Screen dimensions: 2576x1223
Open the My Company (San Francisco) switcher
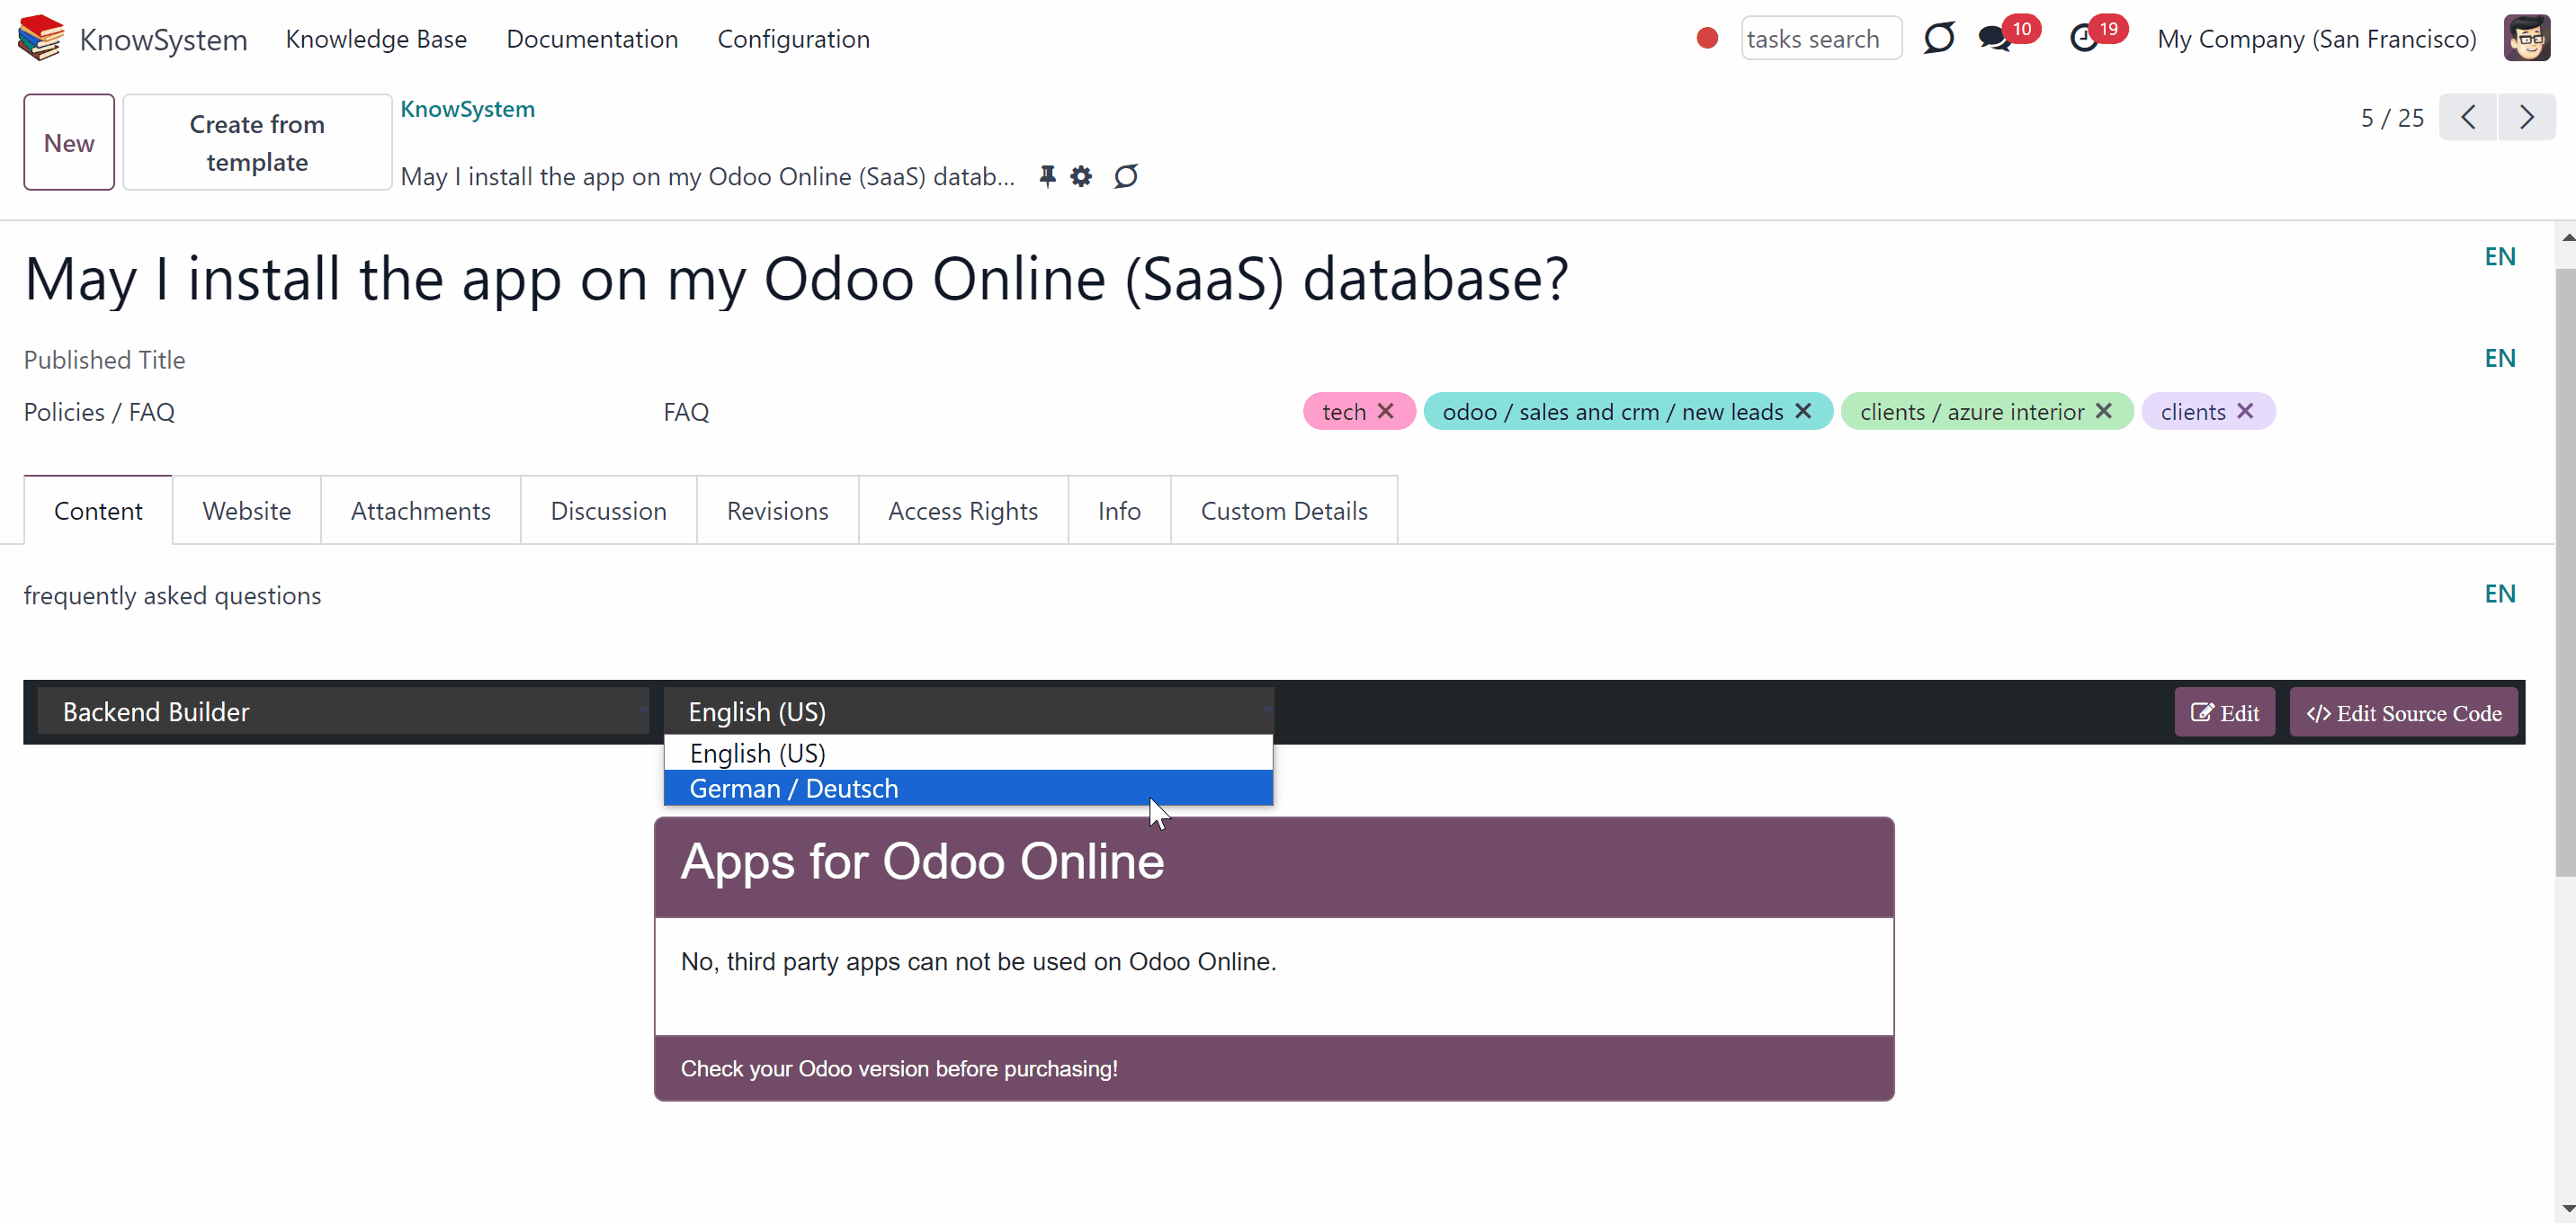(x=2316, y=38)
